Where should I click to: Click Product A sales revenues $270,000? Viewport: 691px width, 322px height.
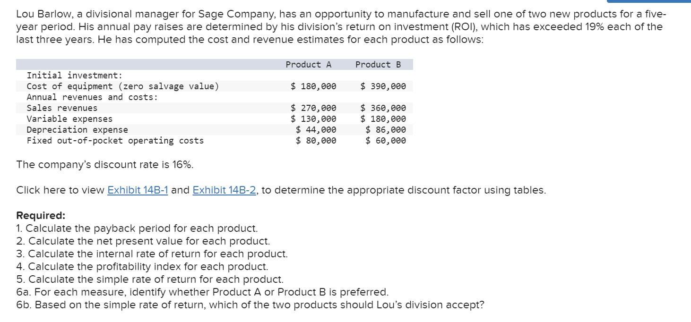[x=313, y=108]
